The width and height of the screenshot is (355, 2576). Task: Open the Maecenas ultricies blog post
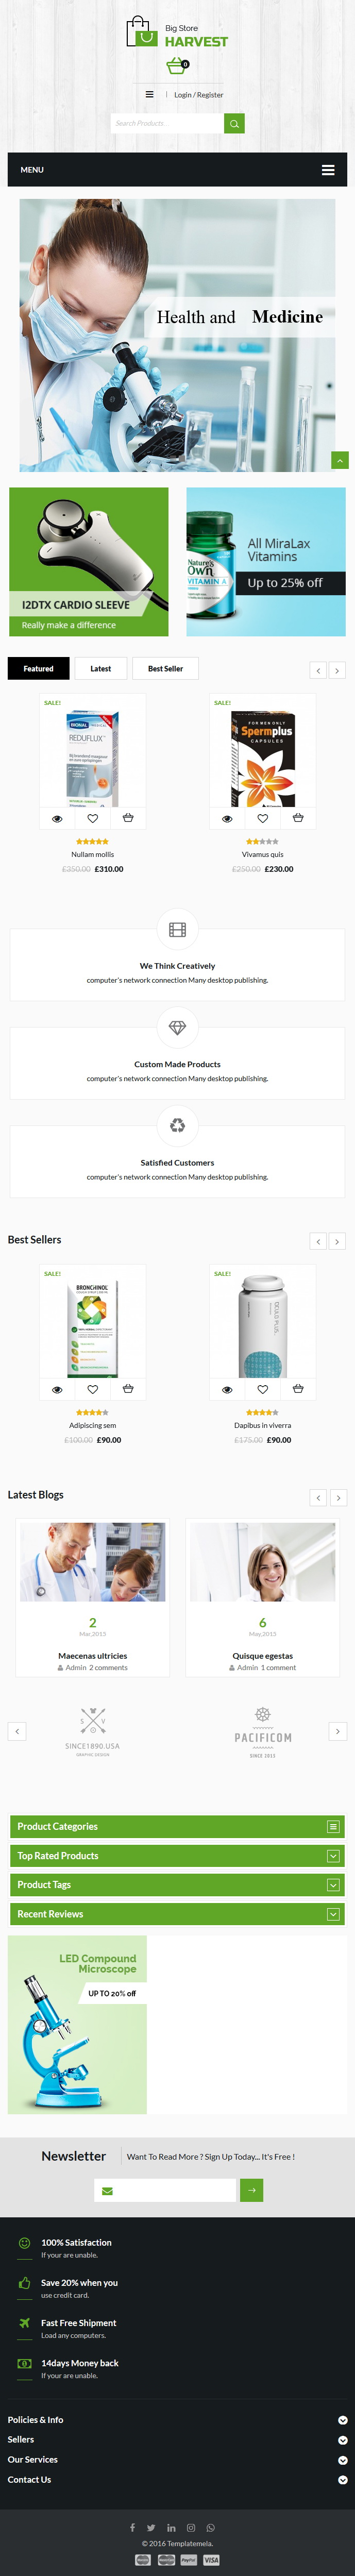click(x=92, y=1655)
